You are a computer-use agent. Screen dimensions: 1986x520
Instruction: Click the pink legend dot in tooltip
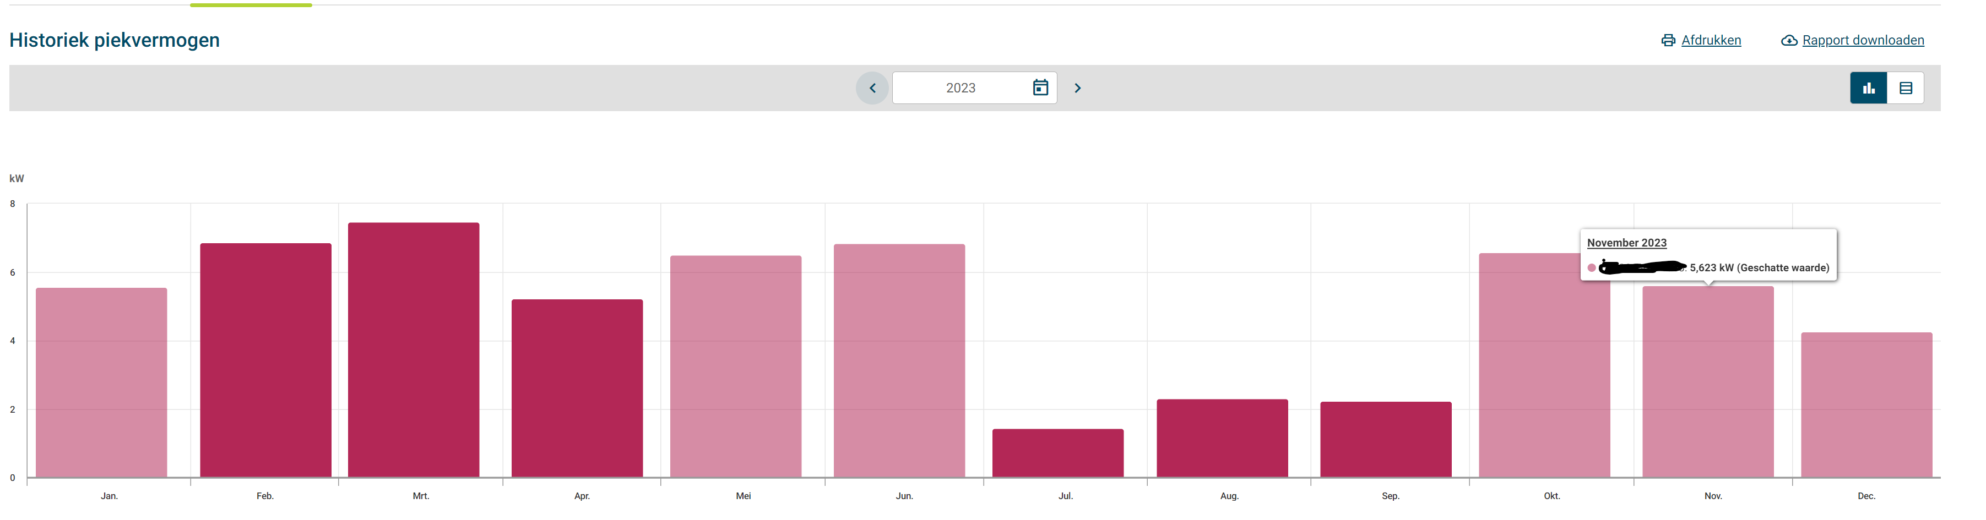point(1591,268)
